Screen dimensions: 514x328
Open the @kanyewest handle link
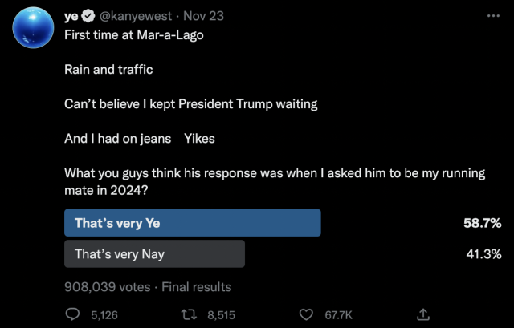click(136, 16)
